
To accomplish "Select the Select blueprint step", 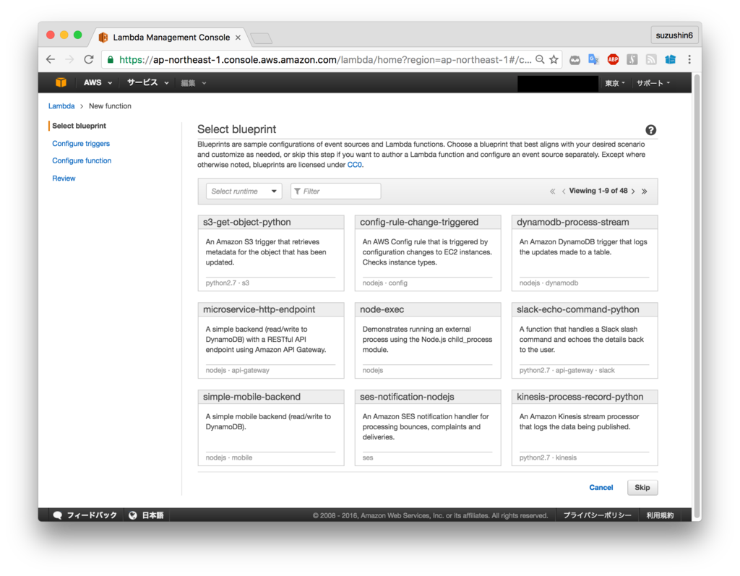I will [x=79, y=126].
